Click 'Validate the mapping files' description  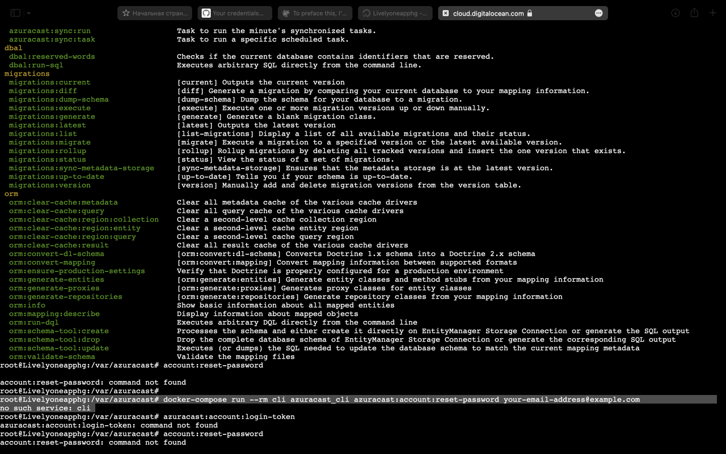click(x=236, y=357)
